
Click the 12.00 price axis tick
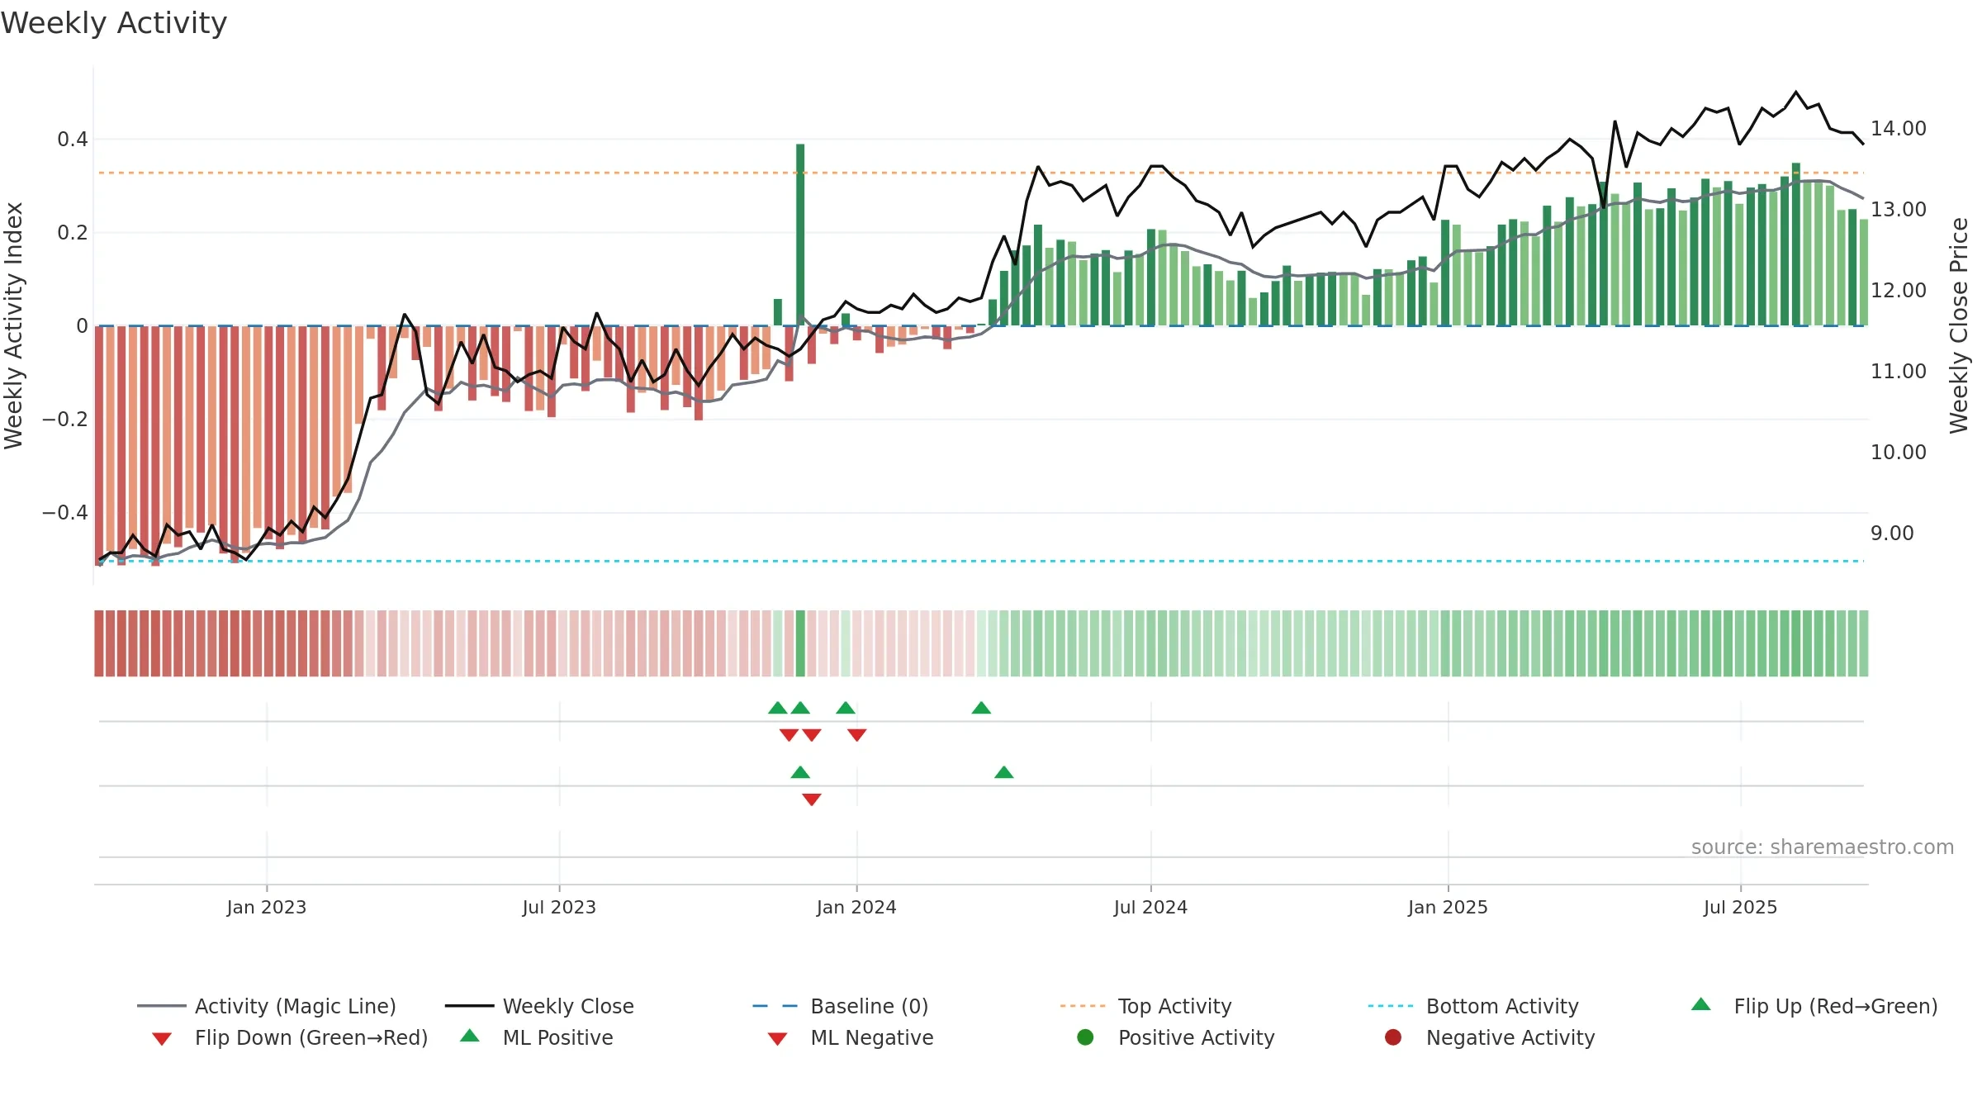1898,291
